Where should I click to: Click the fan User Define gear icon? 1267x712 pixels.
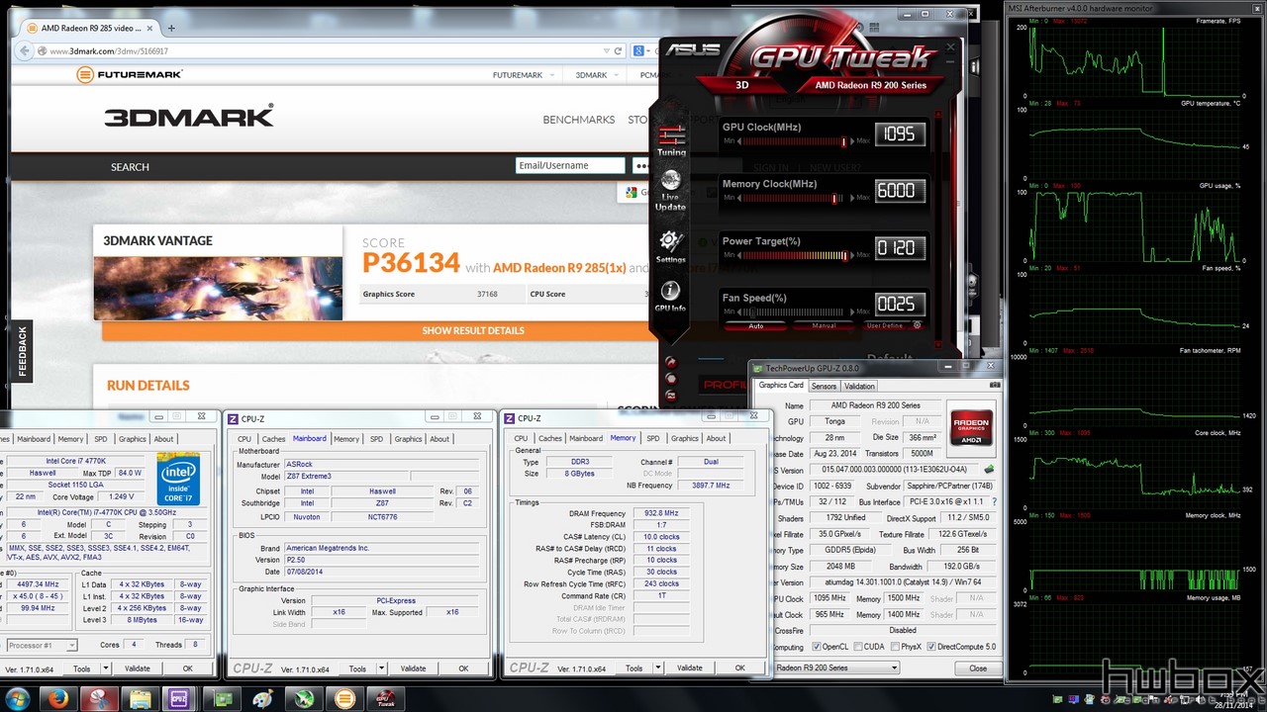918,325
